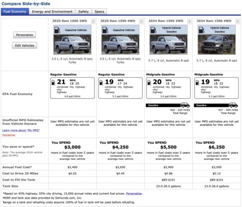Switch to the Fuel Economy tab
242x207 pixels.
click(x=15, y=11)
